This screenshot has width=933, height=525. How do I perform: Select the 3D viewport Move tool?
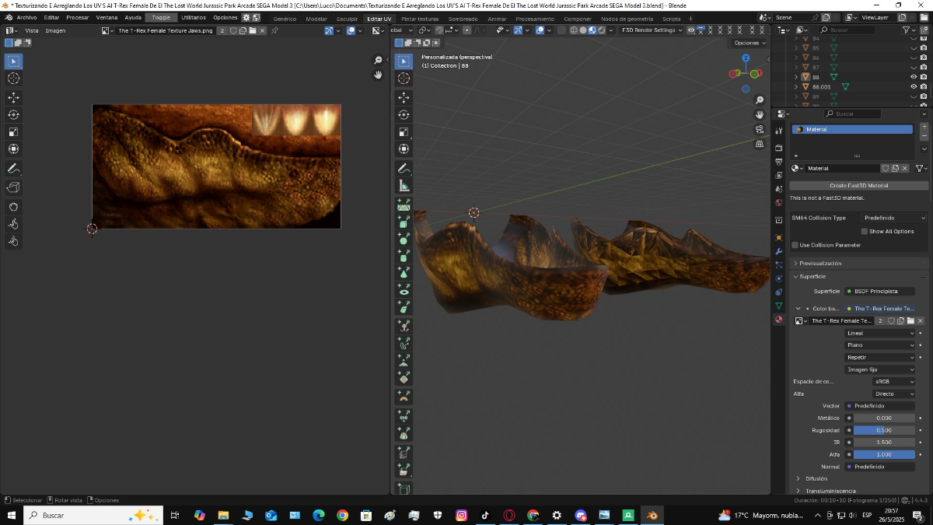(404, 97)
